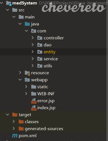
Task: Expand the controller package
Action: (33, 38)
